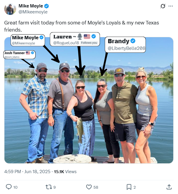
Task: Open the farm visit photo
Action: 89,100
